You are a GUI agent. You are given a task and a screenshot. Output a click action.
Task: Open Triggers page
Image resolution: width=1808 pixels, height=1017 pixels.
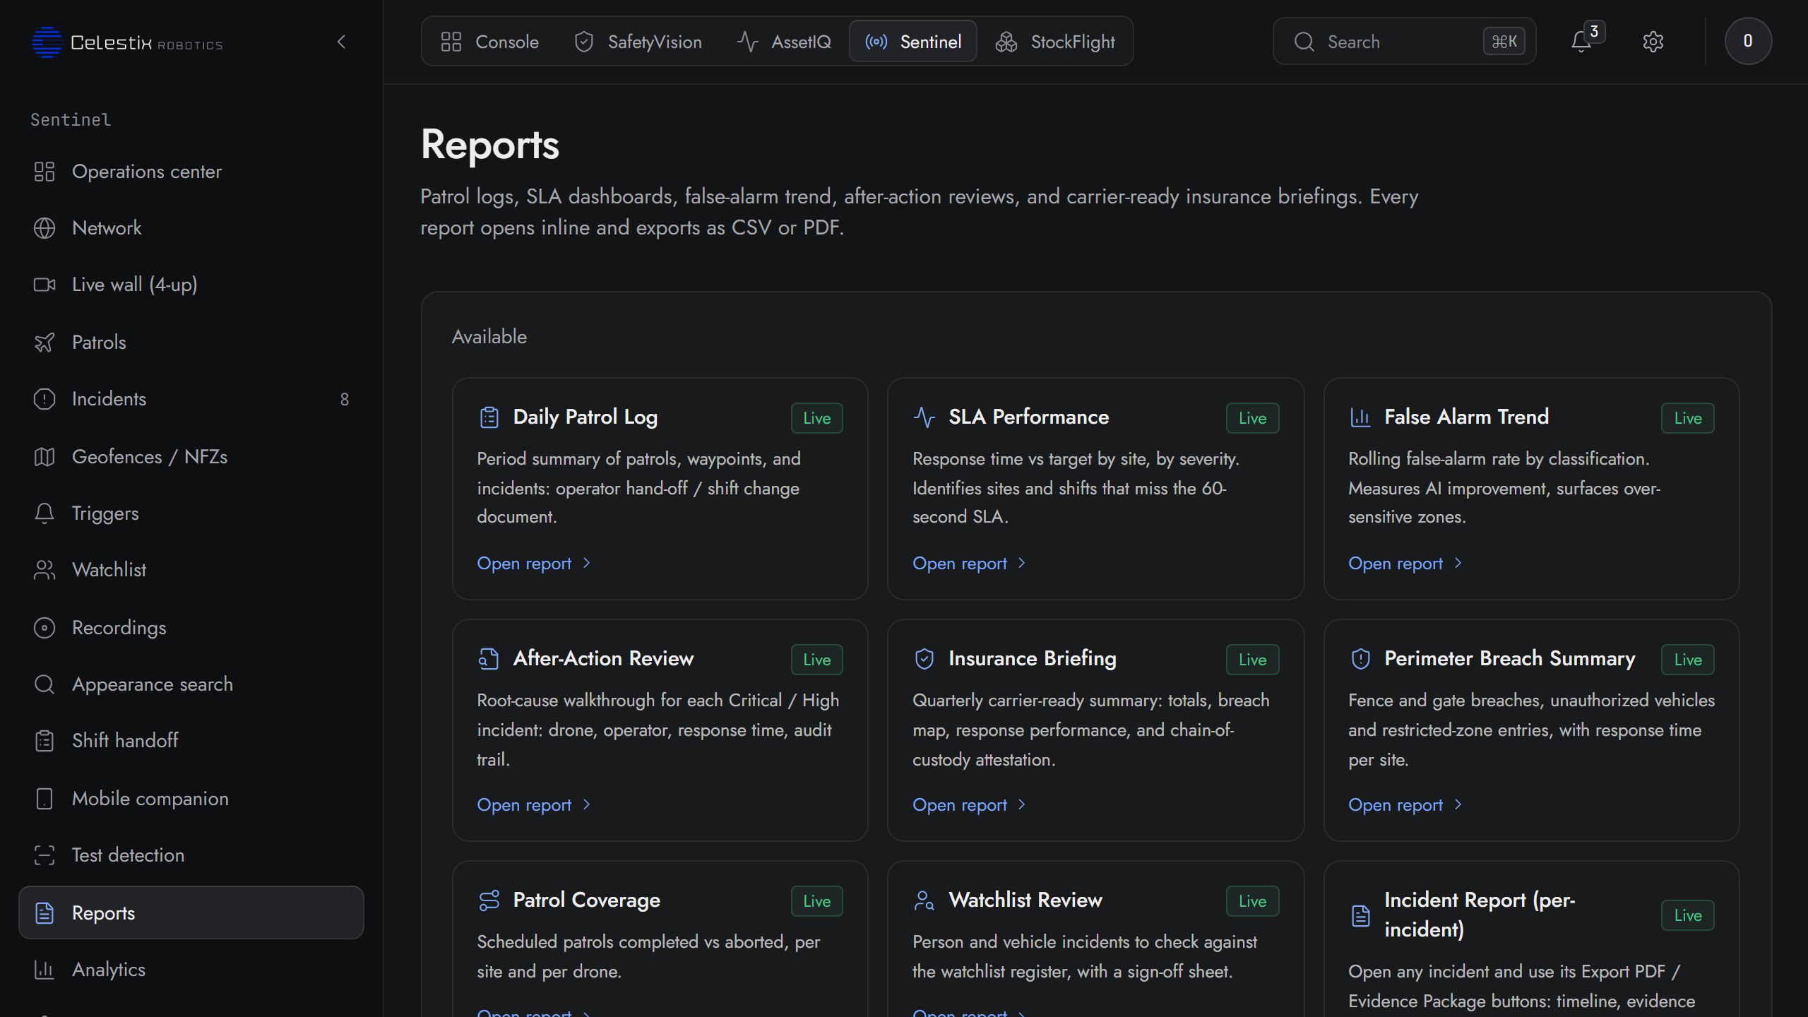[191, 513]
